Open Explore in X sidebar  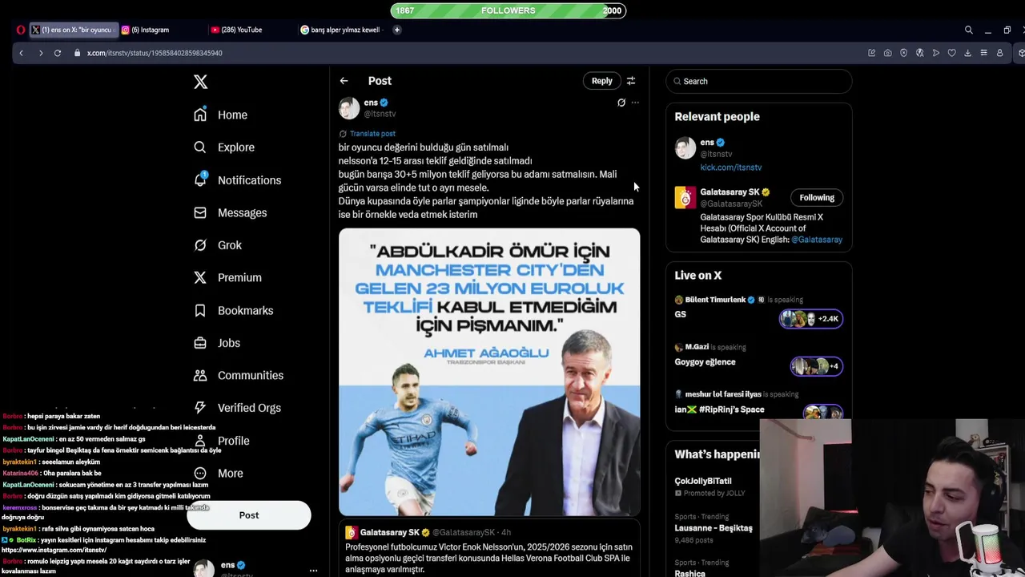[224, 147]
